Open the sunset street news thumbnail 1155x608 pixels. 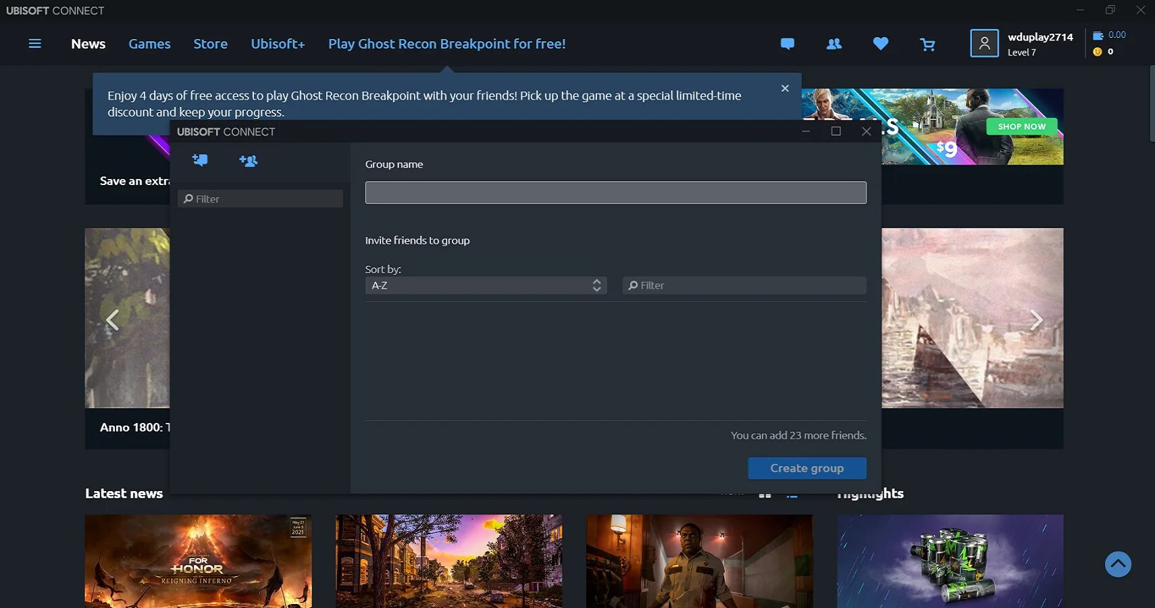tap(449, 561)
